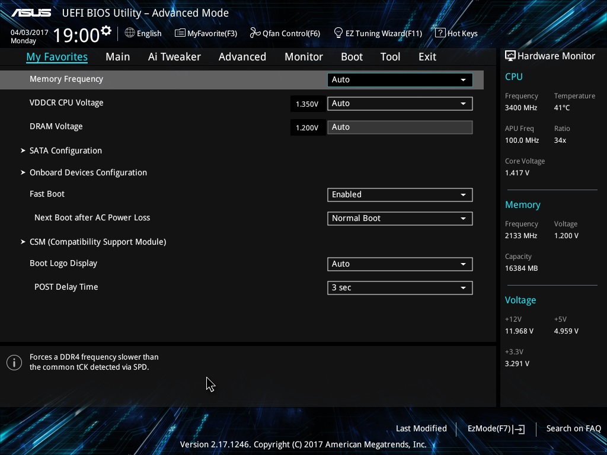
Task: Select the Boot Logo Display label
Action: (63, 264)
